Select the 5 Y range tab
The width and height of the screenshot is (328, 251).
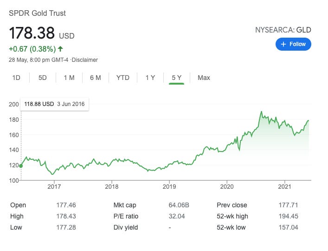click(x=177, y=78)
